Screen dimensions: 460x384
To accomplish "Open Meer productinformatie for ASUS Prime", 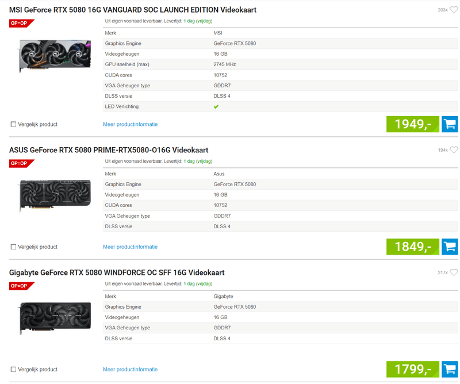I will click(131, 247).
